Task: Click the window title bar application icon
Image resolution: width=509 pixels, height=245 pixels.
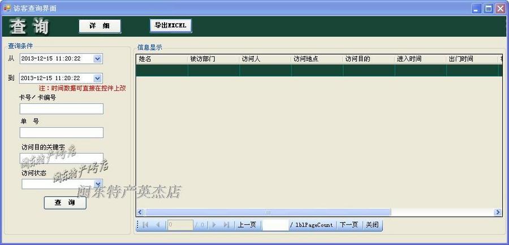Action: [x=7, y=8]
